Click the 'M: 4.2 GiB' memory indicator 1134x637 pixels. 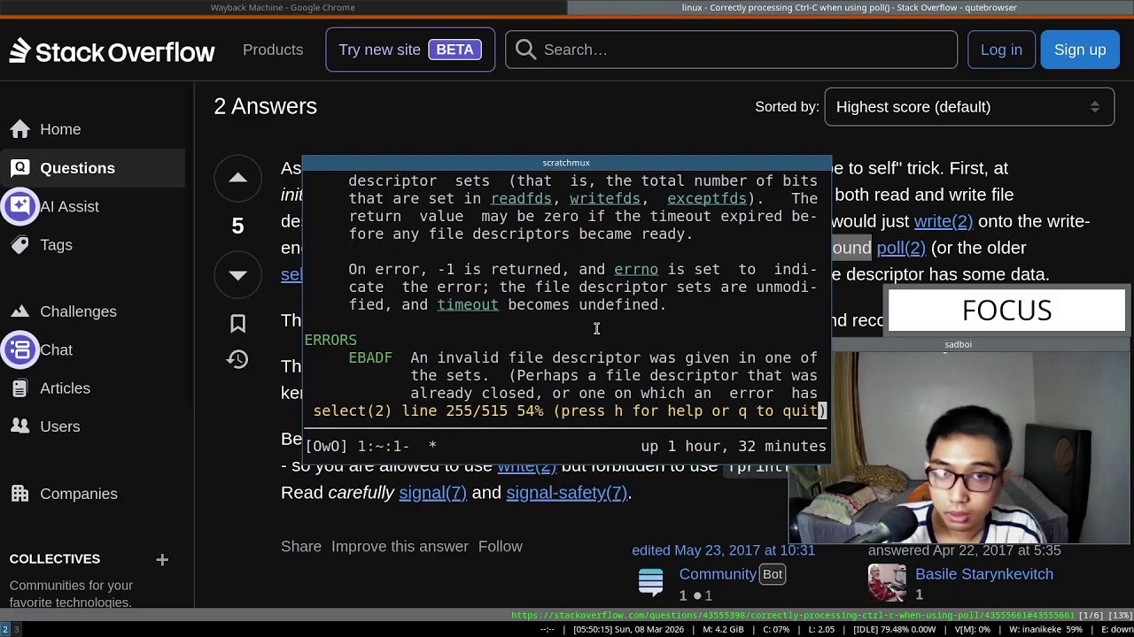tap(723, 630)
